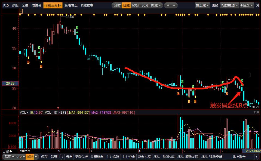261x161 pixels.
Task: Click the first B buy signal in January
Action: click(28, 62)
